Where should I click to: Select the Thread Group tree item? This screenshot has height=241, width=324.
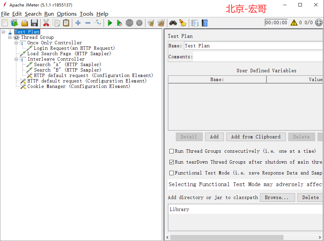click(x=37, y=37)
